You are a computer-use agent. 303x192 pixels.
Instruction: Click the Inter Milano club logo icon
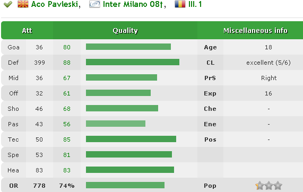[94, 4]
